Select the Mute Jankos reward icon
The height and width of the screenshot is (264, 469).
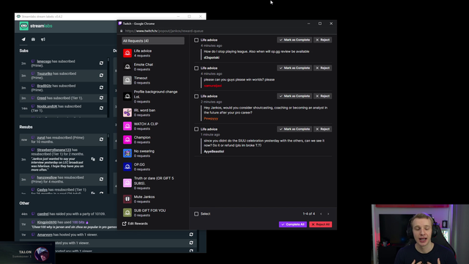click(127, 199)
